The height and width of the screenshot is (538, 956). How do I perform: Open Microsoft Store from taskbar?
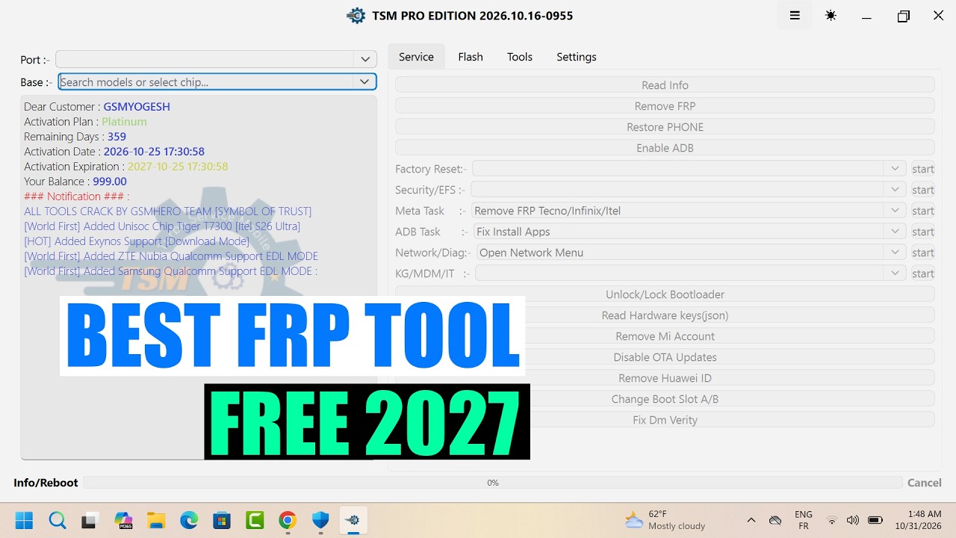[x=222, y=520]
